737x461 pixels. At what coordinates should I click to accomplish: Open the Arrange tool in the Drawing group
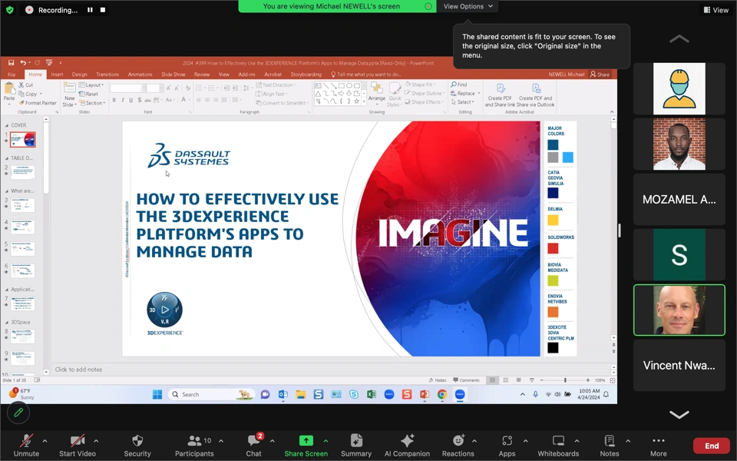[x=376, y=92]
